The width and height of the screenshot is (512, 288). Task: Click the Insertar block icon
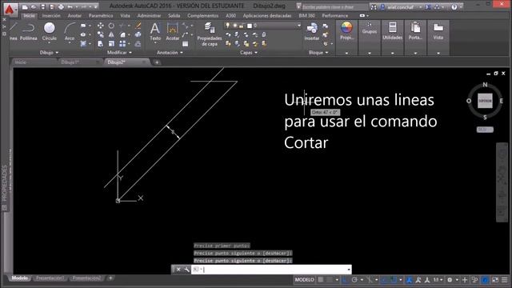click(312, 32)
